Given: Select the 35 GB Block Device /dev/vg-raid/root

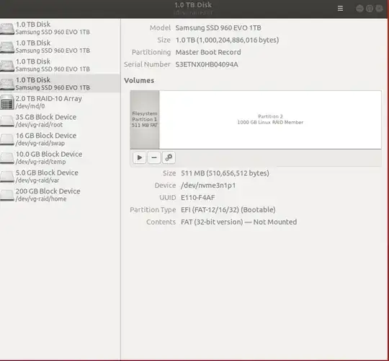Looking at the screenshot, I should 60,121.
